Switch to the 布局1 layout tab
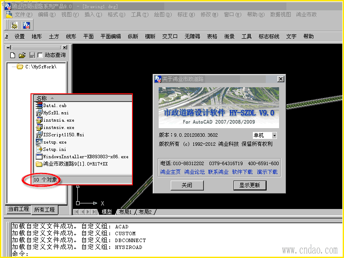344x258 pixels. coord(125,212)
